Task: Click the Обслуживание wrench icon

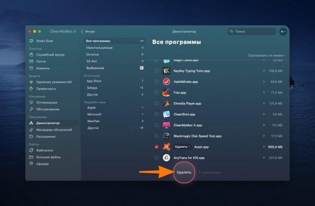Action: pos(31,110)
